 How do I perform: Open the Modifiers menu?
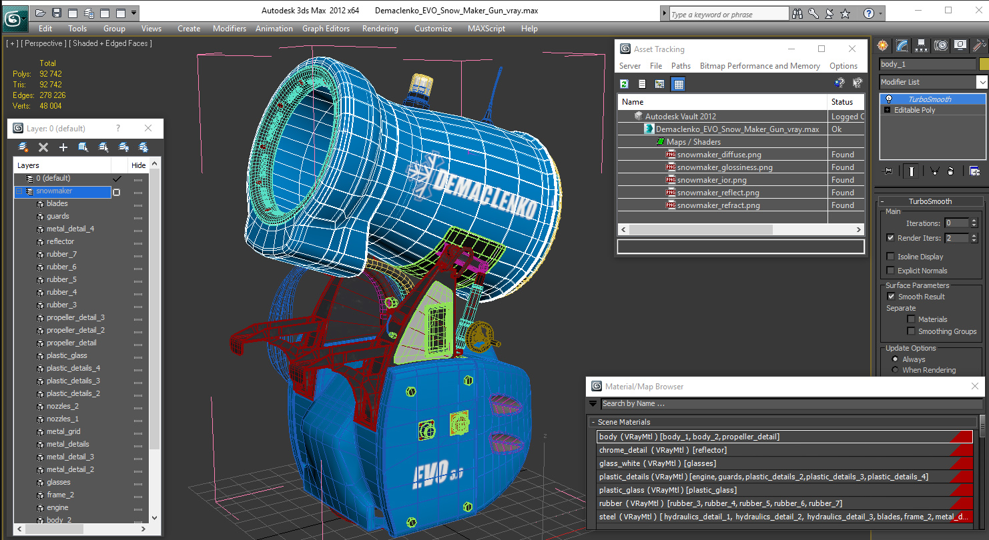[x=230, y=29]
